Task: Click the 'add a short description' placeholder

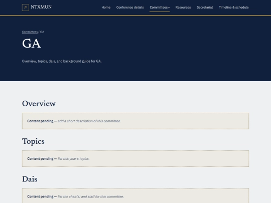Action: click(x=89, y=121)
